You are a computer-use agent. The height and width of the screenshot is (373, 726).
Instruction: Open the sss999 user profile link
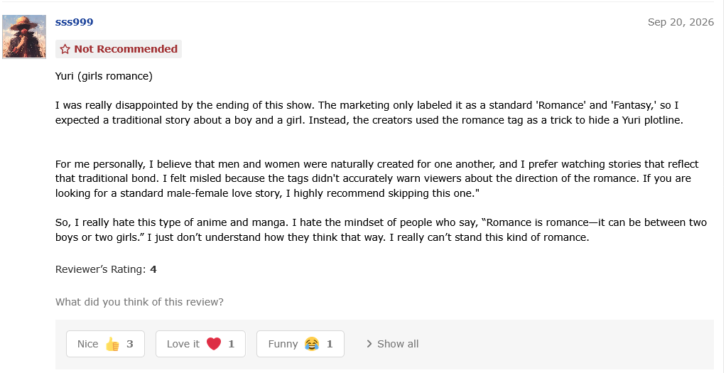(x=74, y=22)
